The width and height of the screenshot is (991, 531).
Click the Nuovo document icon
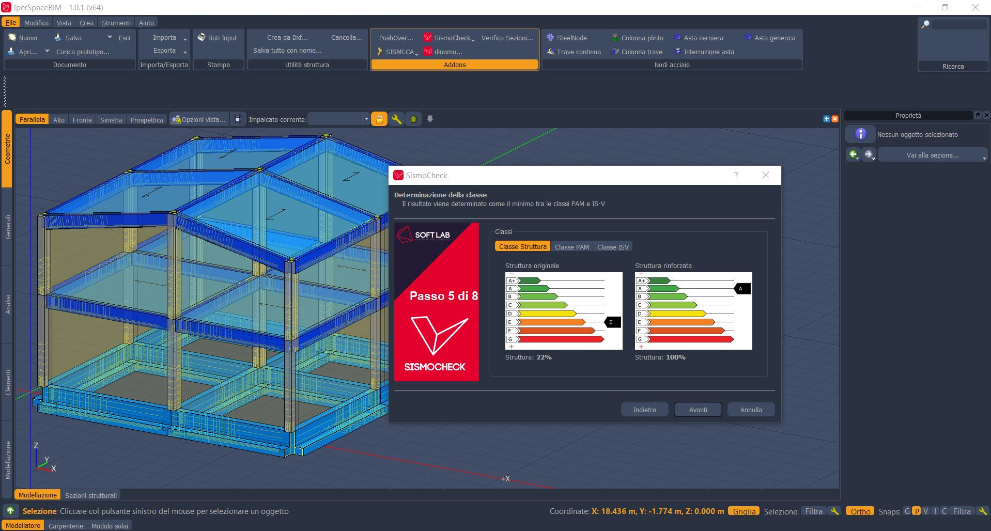(x=12, y=38)
